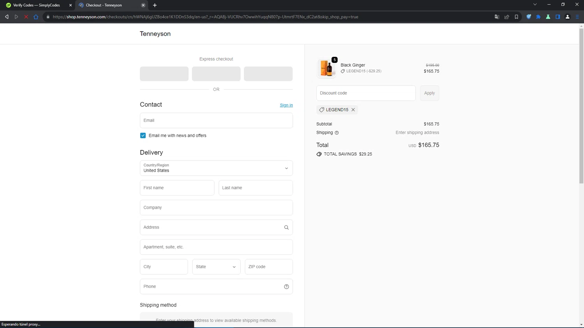Click the middle express checkout button
The height and width of the screenshot is (328, 584).
click(216, 74)
